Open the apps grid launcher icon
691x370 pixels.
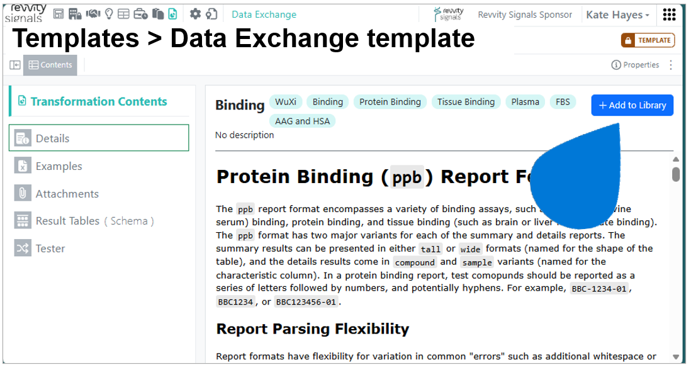point(669,14)
